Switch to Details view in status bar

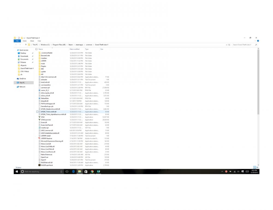254,167
